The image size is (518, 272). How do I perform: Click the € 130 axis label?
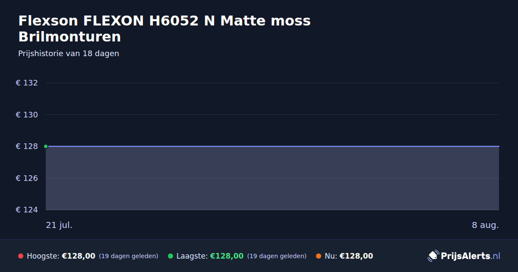(27, 115)
